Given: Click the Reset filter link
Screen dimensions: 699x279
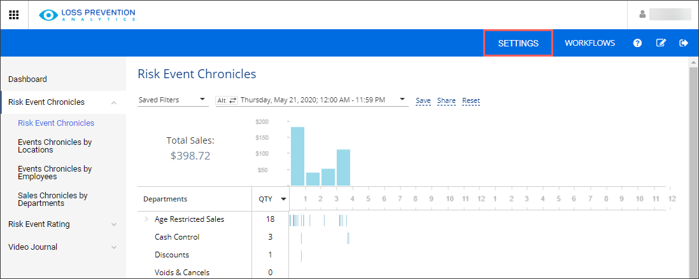Looking at the screenshot, I should (x=470, y=100).
